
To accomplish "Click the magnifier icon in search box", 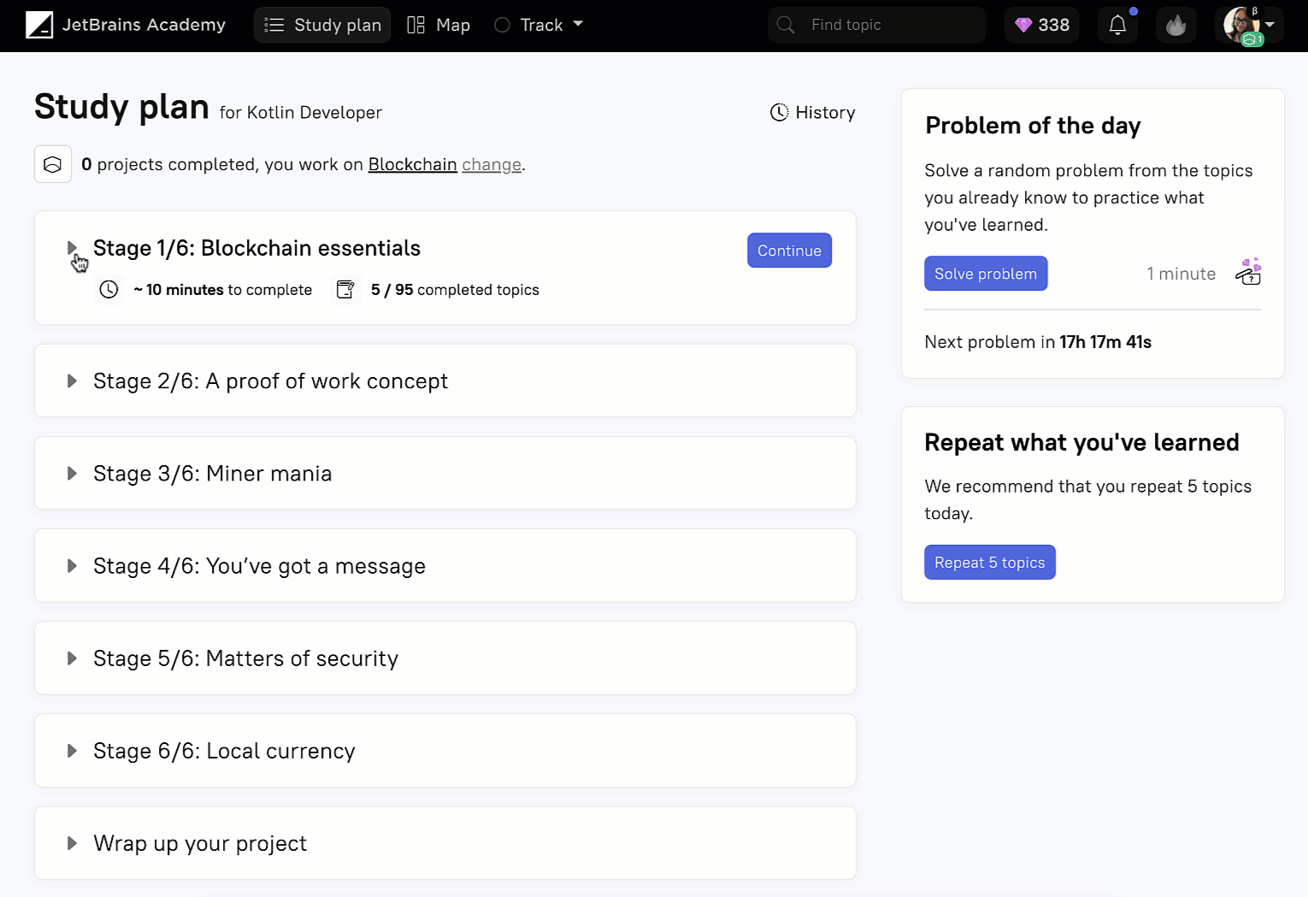I will tap(786, 25).
